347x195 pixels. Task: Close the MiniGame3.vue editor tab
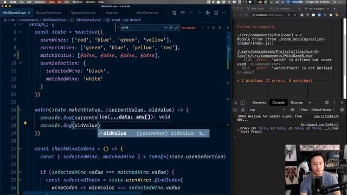click(29, 13)
